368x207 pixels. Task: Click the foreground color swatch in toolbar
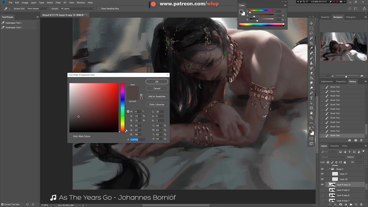pyautogui.click(x=310, y=131)
